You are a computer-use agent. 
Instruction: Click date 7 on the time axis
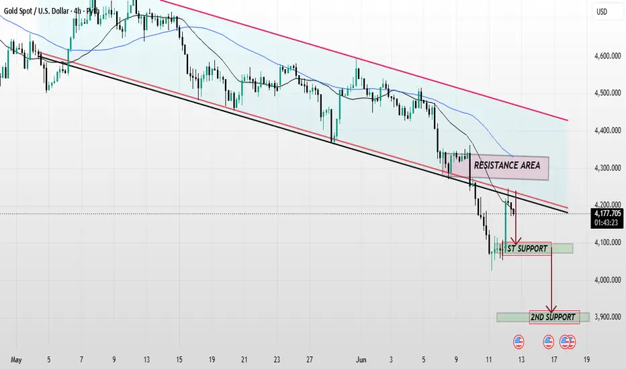coord(81,360)
